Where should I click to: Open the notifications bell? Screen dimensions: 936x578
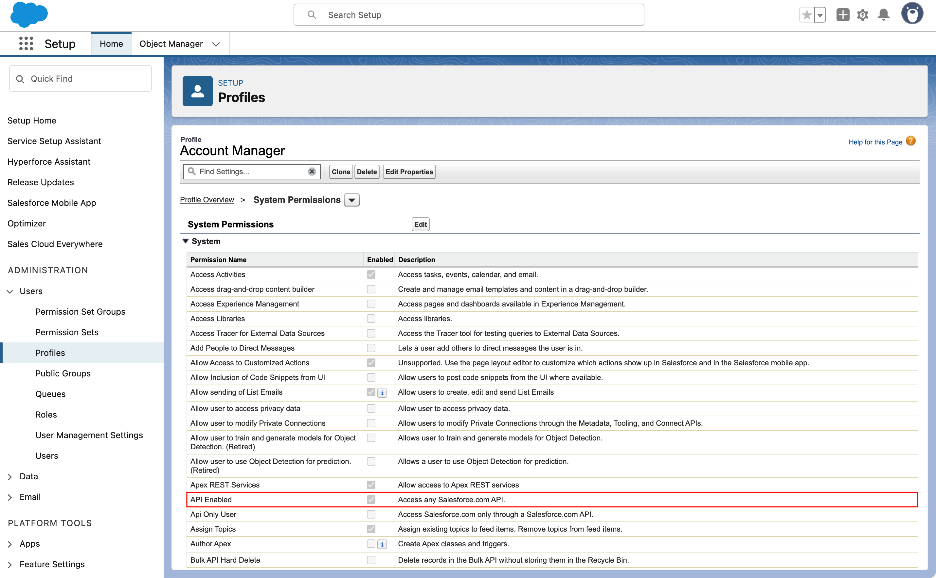click(x=883, y=15)
